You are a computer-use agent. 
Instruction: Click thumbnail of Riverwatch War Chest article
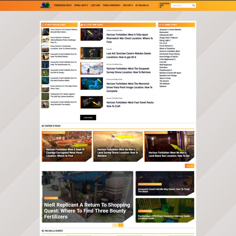pyautogui.click(x=91, y=35)
